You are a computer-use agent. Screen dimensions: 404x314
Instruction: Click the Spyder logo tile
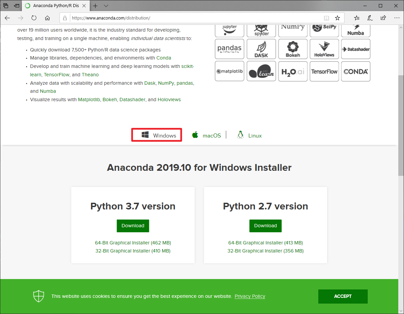[x=261, y=31]
